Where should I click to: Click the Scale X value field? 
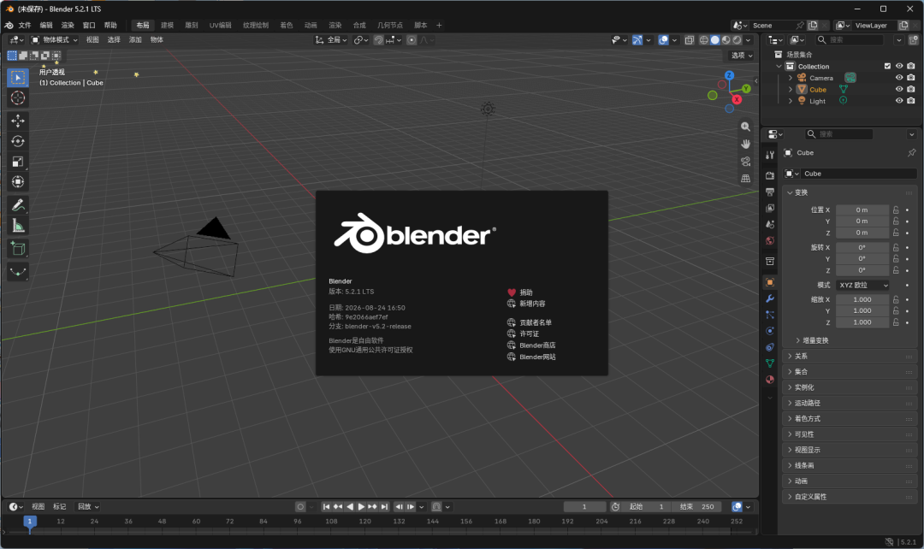click(x=862, y=299)
